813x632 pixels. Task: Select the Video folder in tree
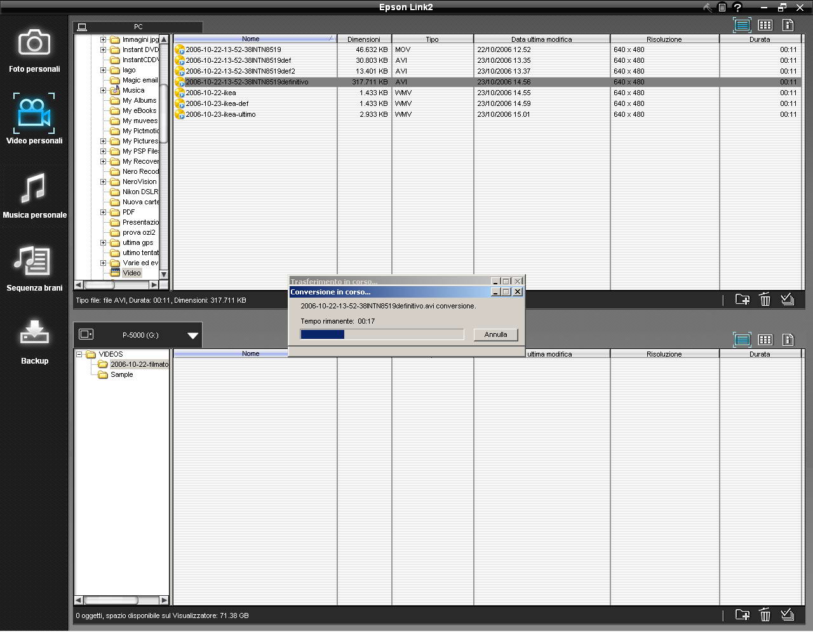point(131,273)
